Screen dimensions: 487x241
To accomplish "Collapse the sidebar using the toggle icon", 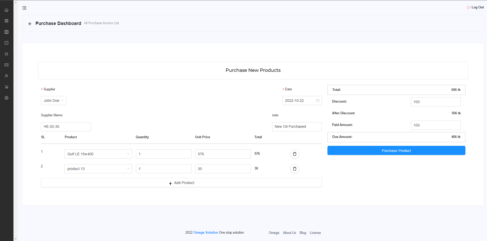I will point(24,8).
